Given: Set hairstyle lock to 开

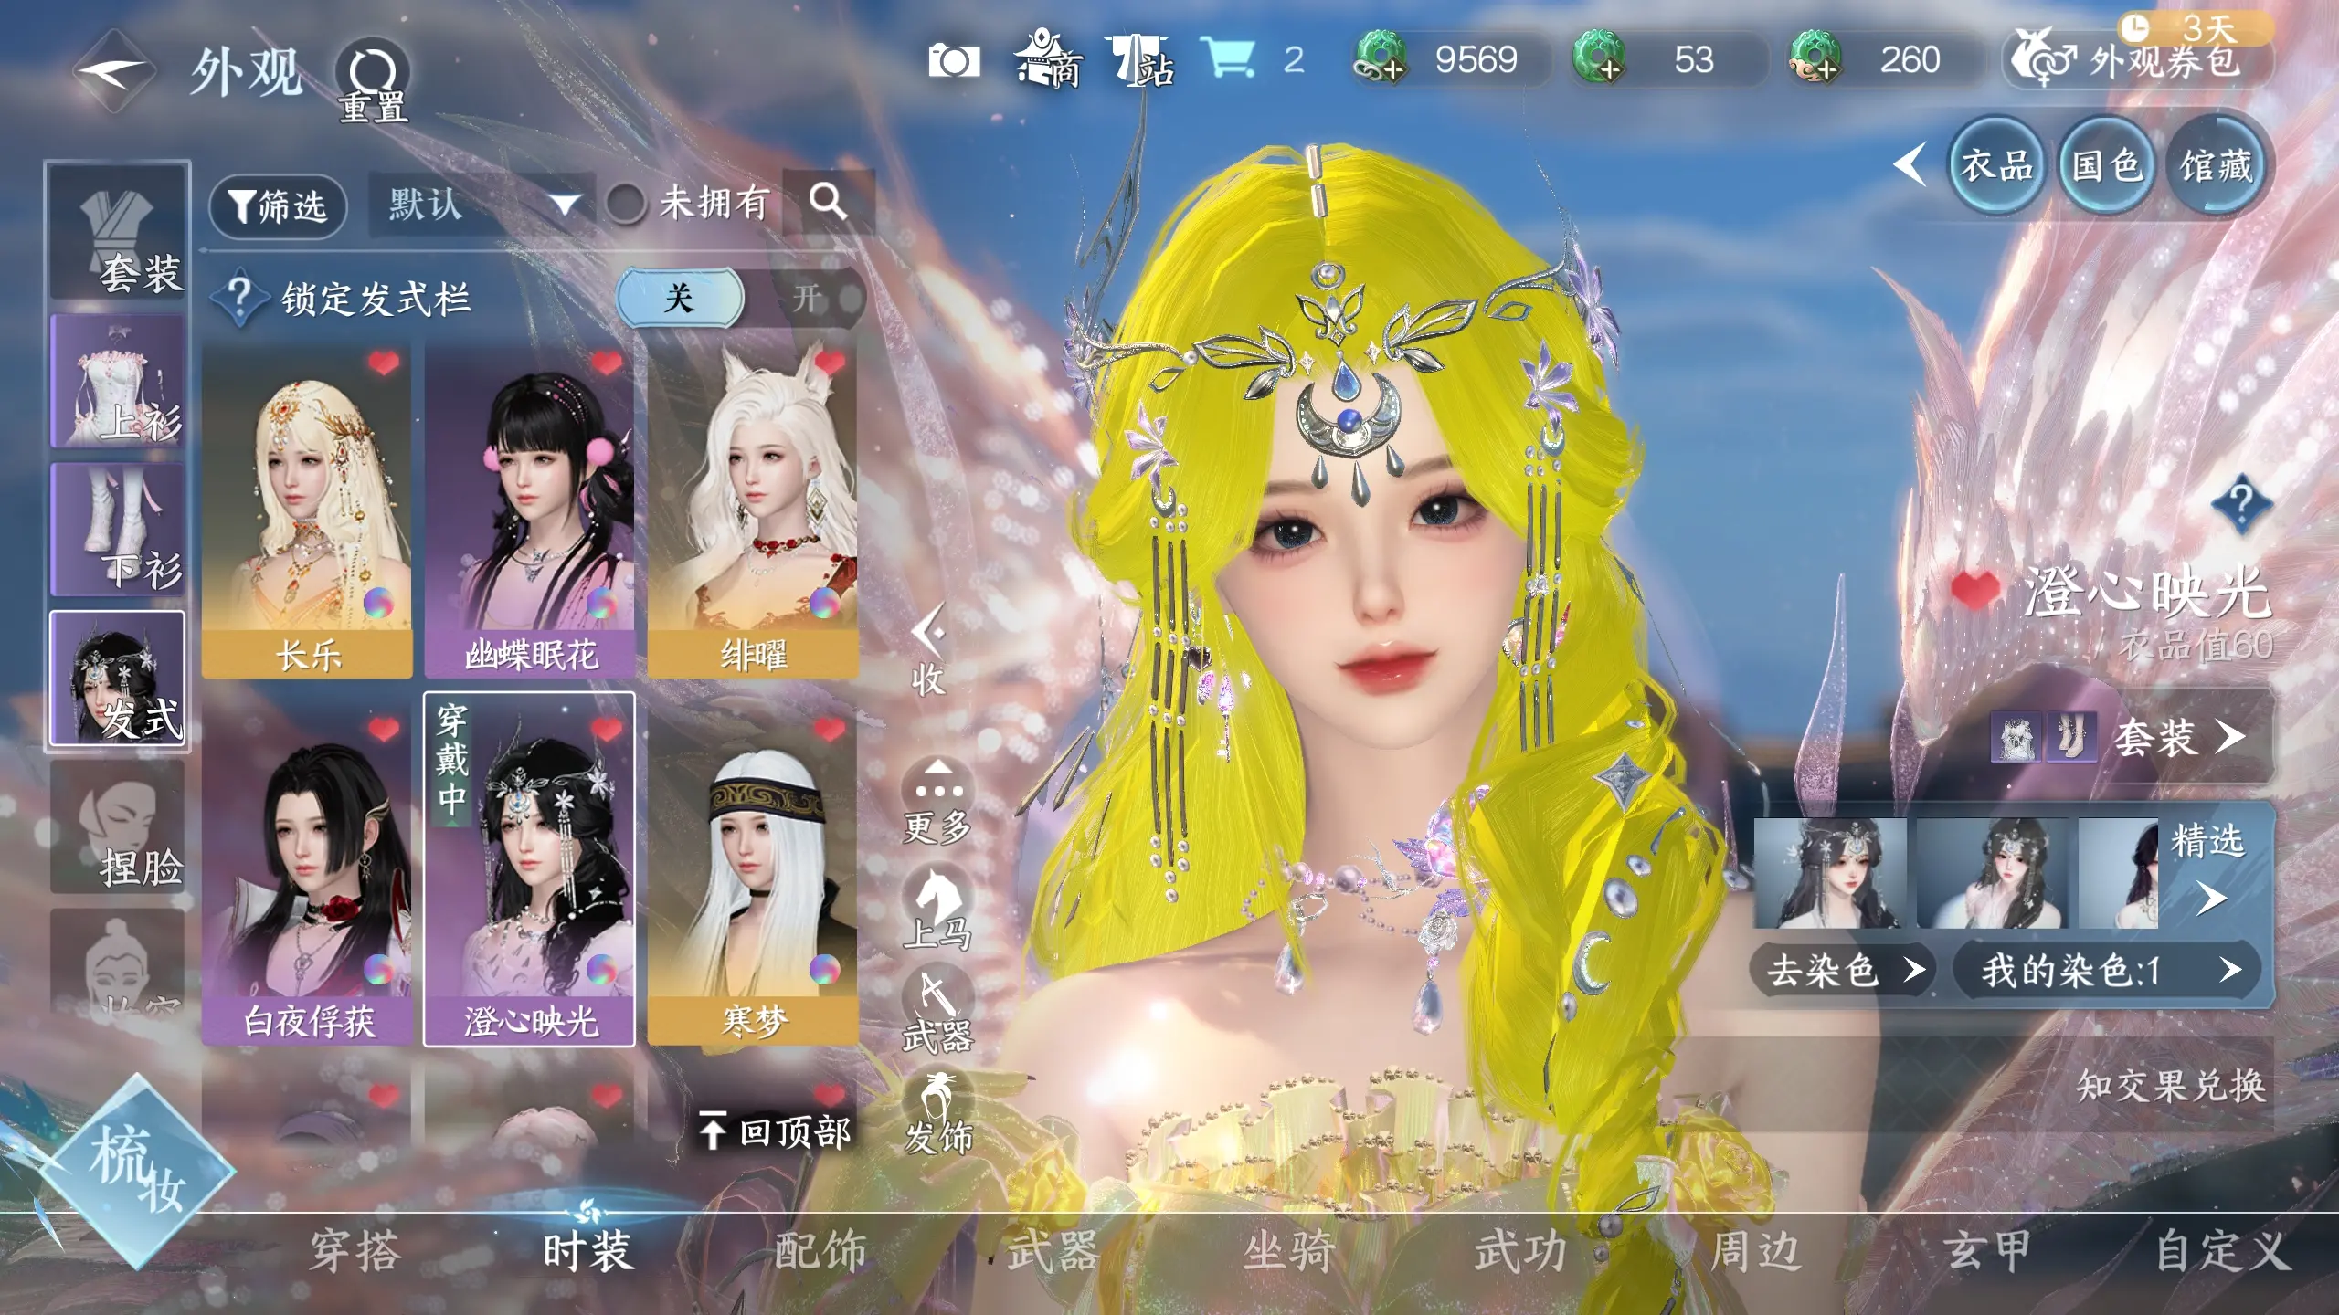Looking at the screenshot, I should coord(808,298).
